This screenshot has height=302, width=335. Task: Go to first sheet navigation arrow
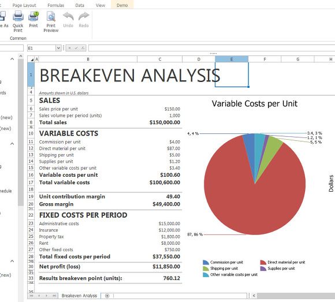click(x=31, y=296)
